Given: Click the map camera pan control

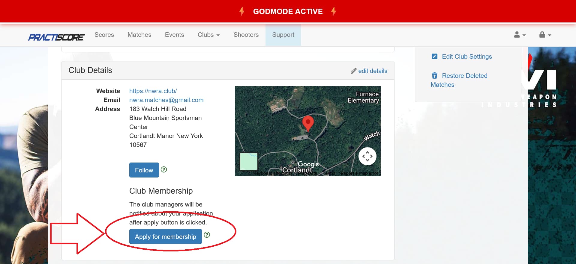Looking at the screenshot, I should pyautogui.click(x=367, y=156).
